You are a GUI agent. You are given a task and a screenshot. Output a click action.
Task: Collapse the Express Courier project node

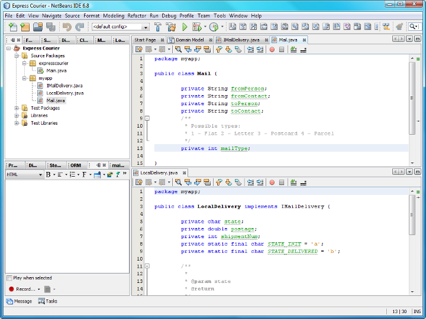pos(9,48)
